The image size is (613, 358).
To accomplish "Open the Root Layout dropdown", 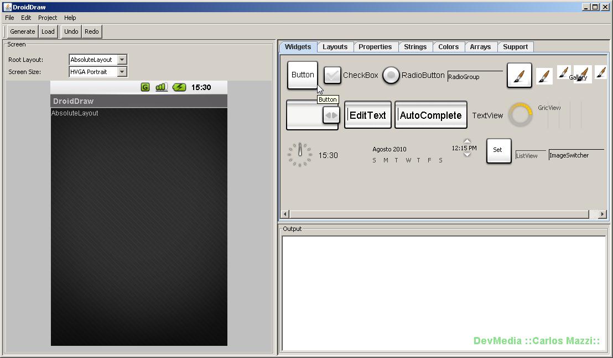I will coord(122,60).
